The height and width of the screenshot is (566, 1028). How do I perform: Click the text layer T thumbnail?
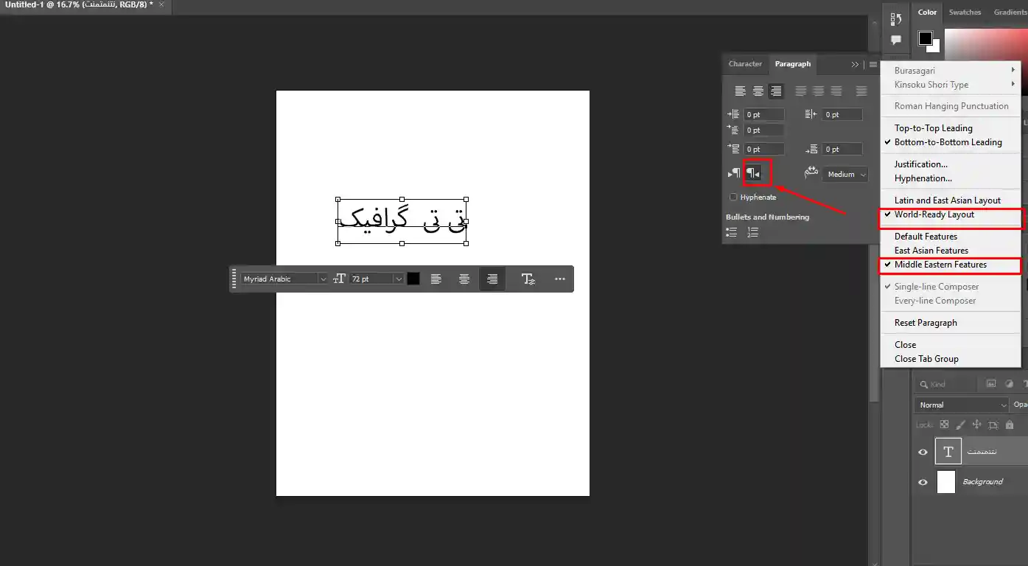(948, 451)
